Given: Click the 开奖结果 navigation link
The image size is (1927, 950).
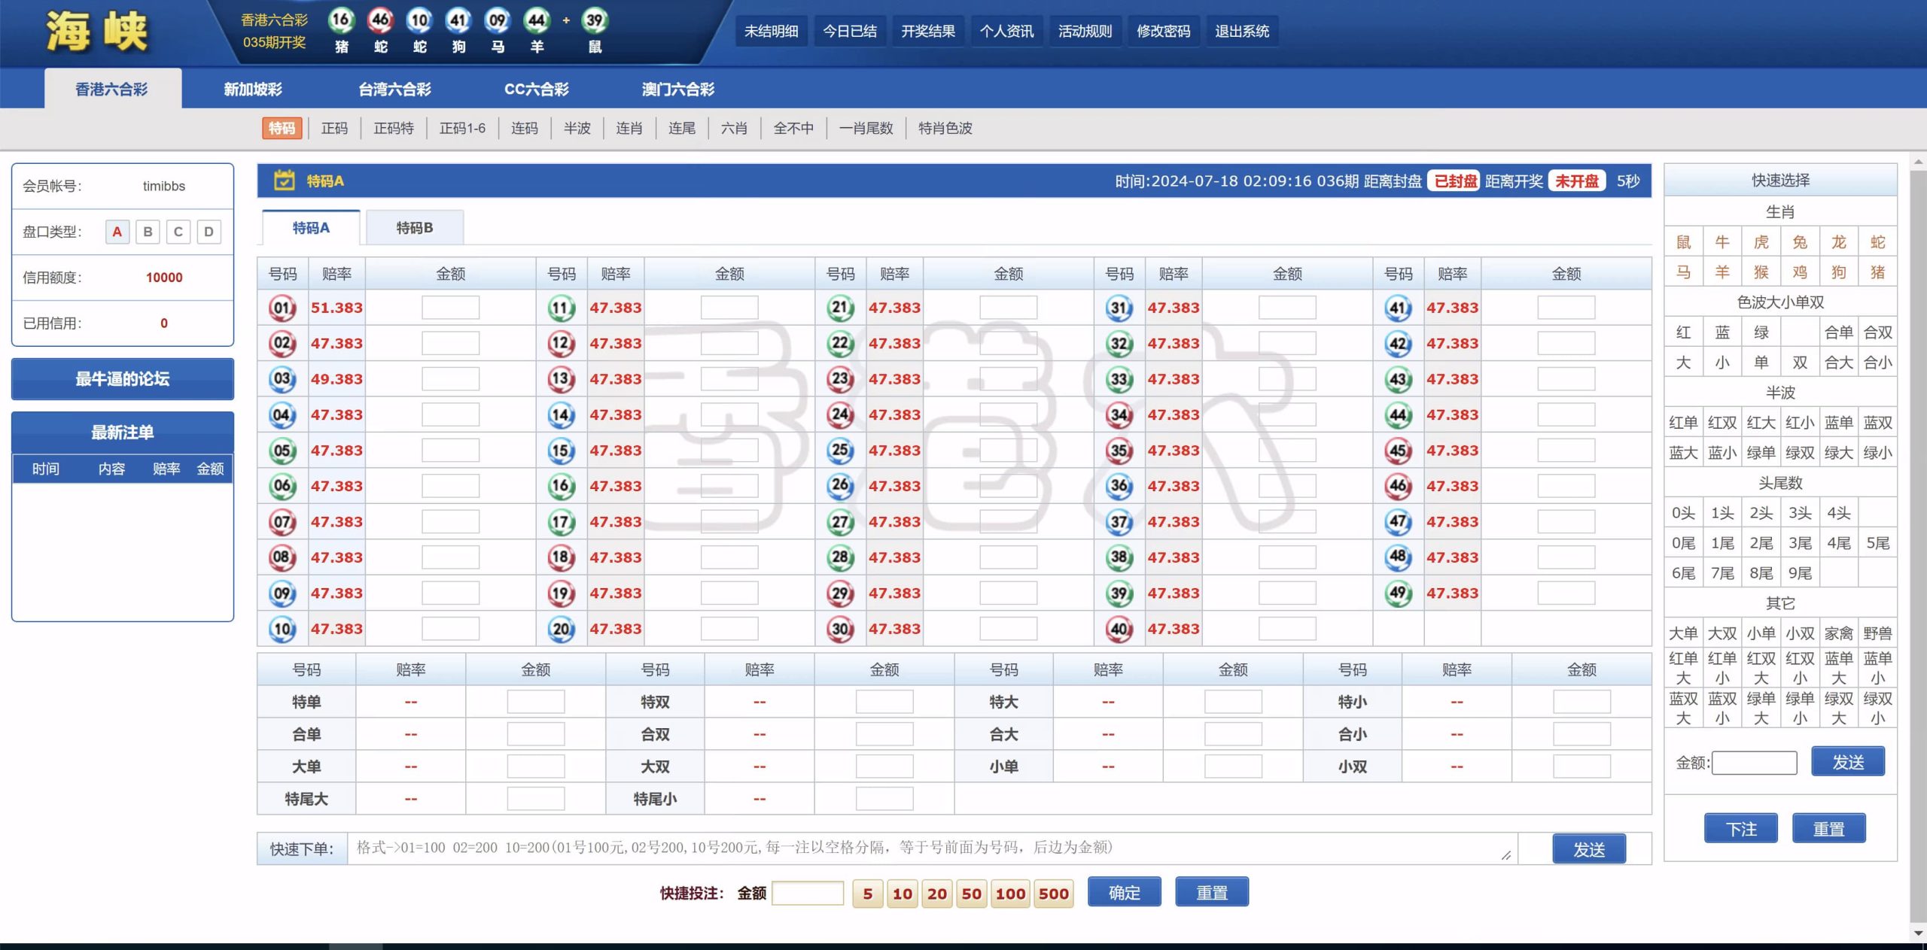Looking at the screenshot, I should click(927, 32).
